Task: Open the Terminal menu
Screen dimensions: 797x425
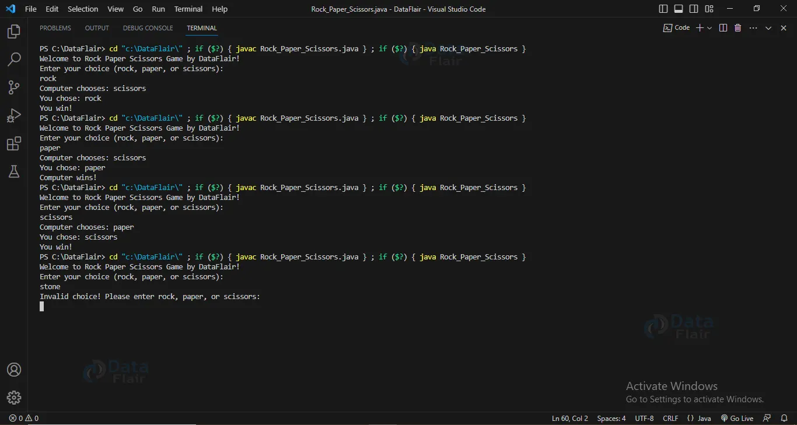Action: tap(188, 9)
